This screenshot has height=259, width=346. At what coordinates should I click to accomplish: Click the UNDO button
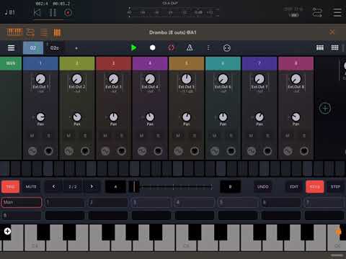coord(263,186)
